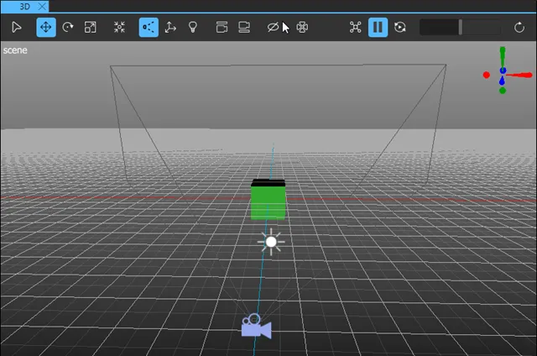Click the node graph icon
537x356 pixels.
(x=355, y=27)
